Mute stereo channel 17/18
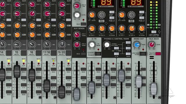 point(53,53)
